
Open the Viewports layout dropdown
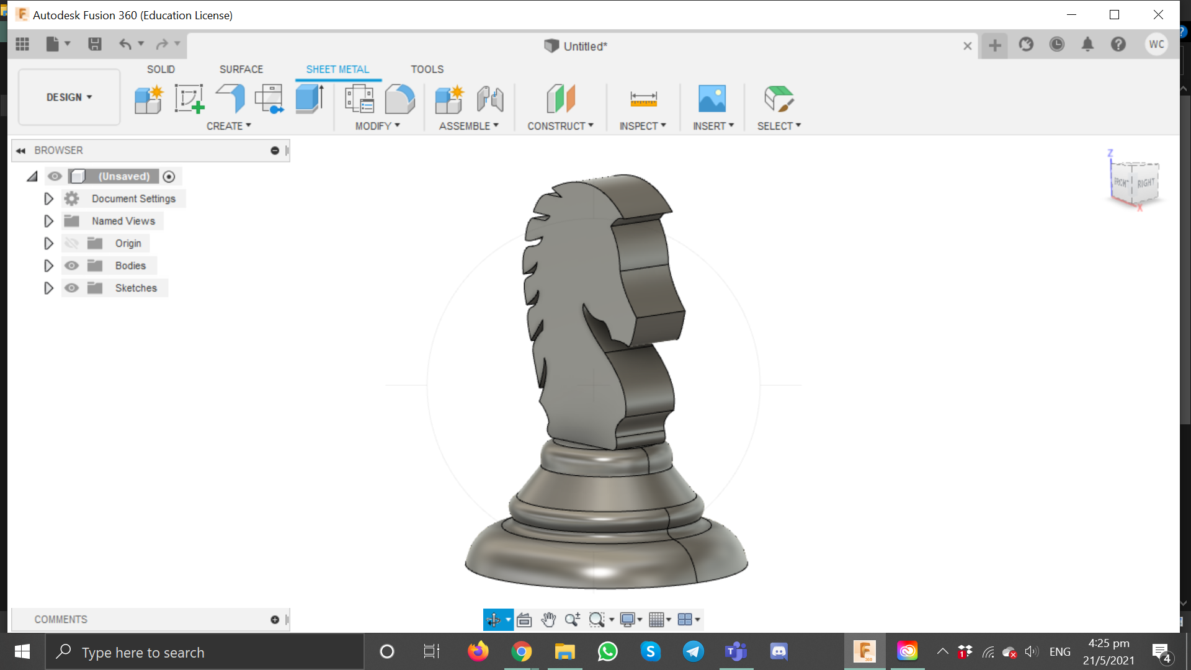(689, 619)
